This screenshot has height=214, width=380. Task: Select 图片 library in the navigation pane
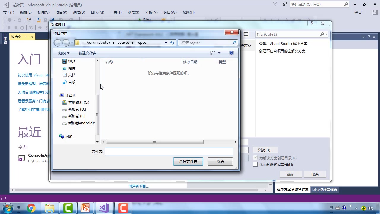(x=69, y=68)
